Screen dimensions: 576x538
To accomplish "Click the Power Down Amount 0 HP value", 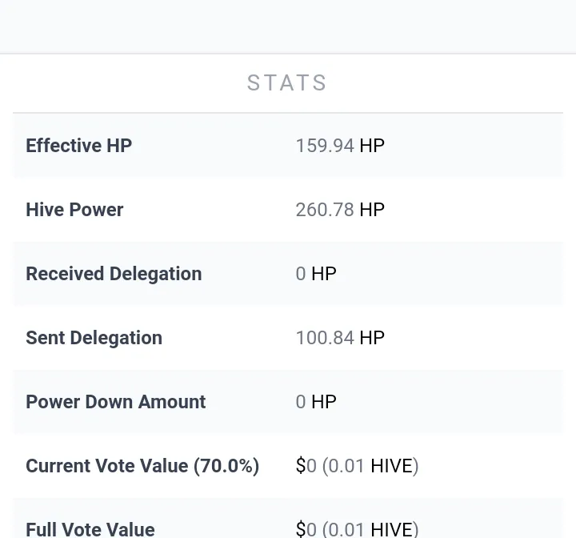I will click(x=316, y=402).
